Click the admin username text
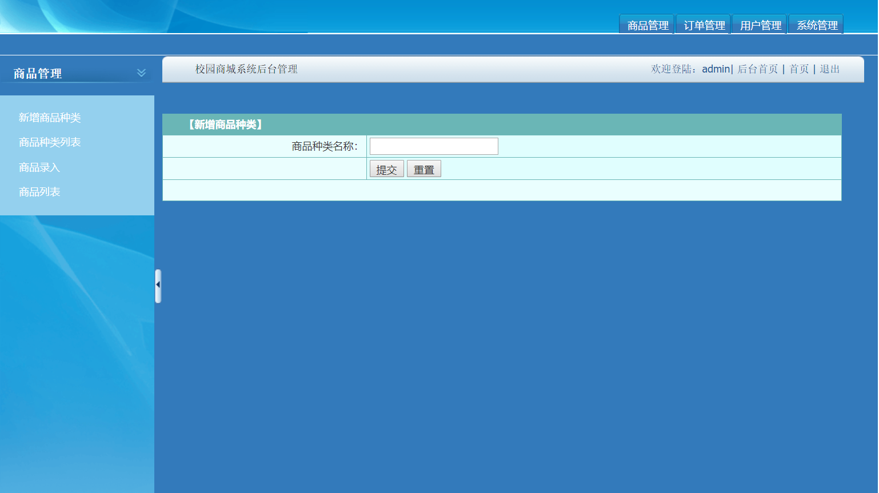 point(716,69)
